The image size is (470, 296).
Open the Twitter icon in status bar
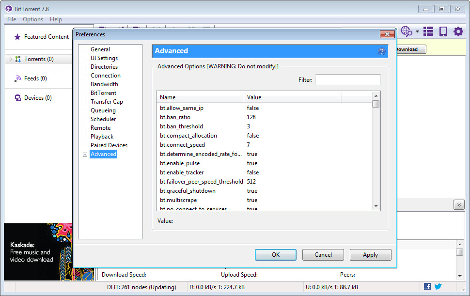(x=438, y=286)
